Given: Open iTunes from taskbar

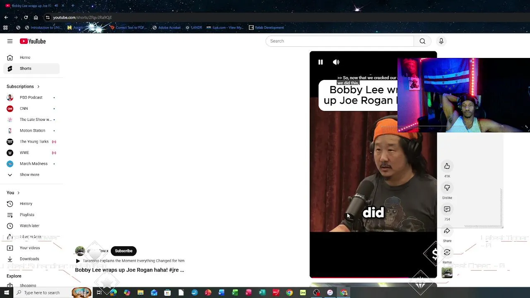Looking at the screenshot, I should tap(330, 293).
